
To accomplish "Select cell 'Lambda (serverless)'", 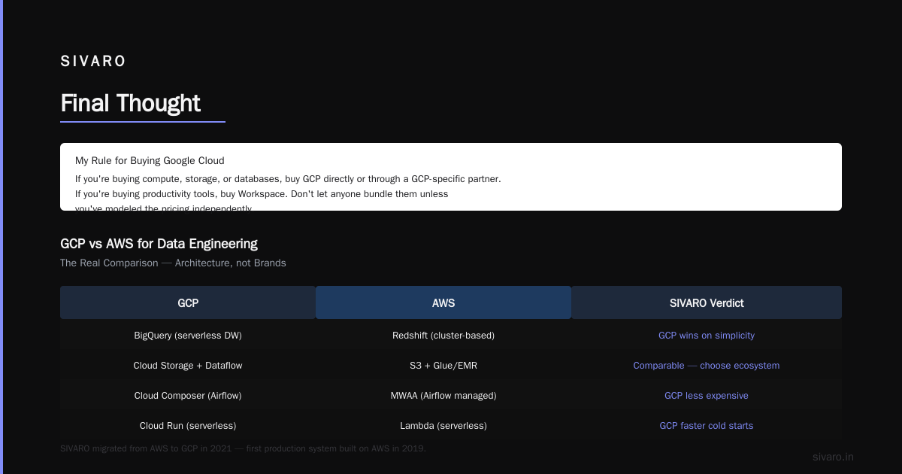I will [443, 426].
